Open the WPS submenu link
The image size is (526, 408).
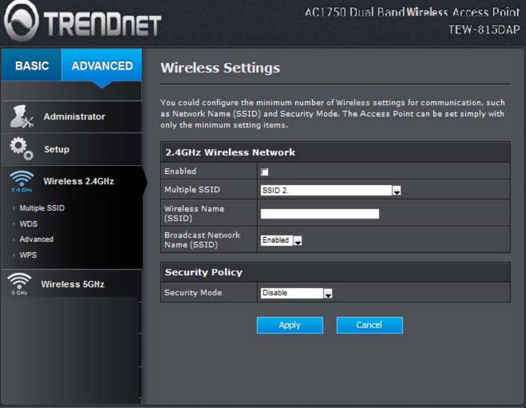[x=28, y=255]
